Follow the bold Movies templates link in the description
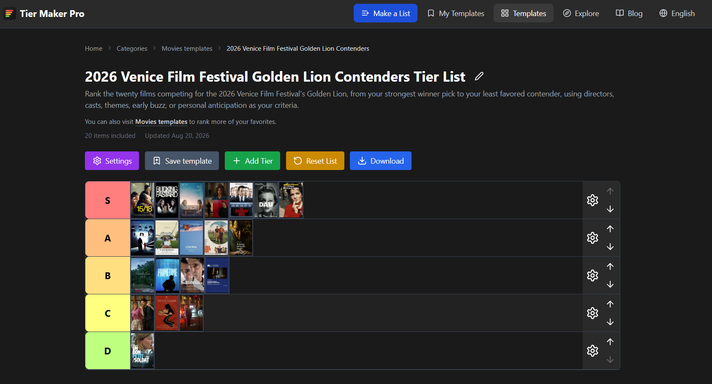The width and height of the screenshot is (712, 384). 161,122
